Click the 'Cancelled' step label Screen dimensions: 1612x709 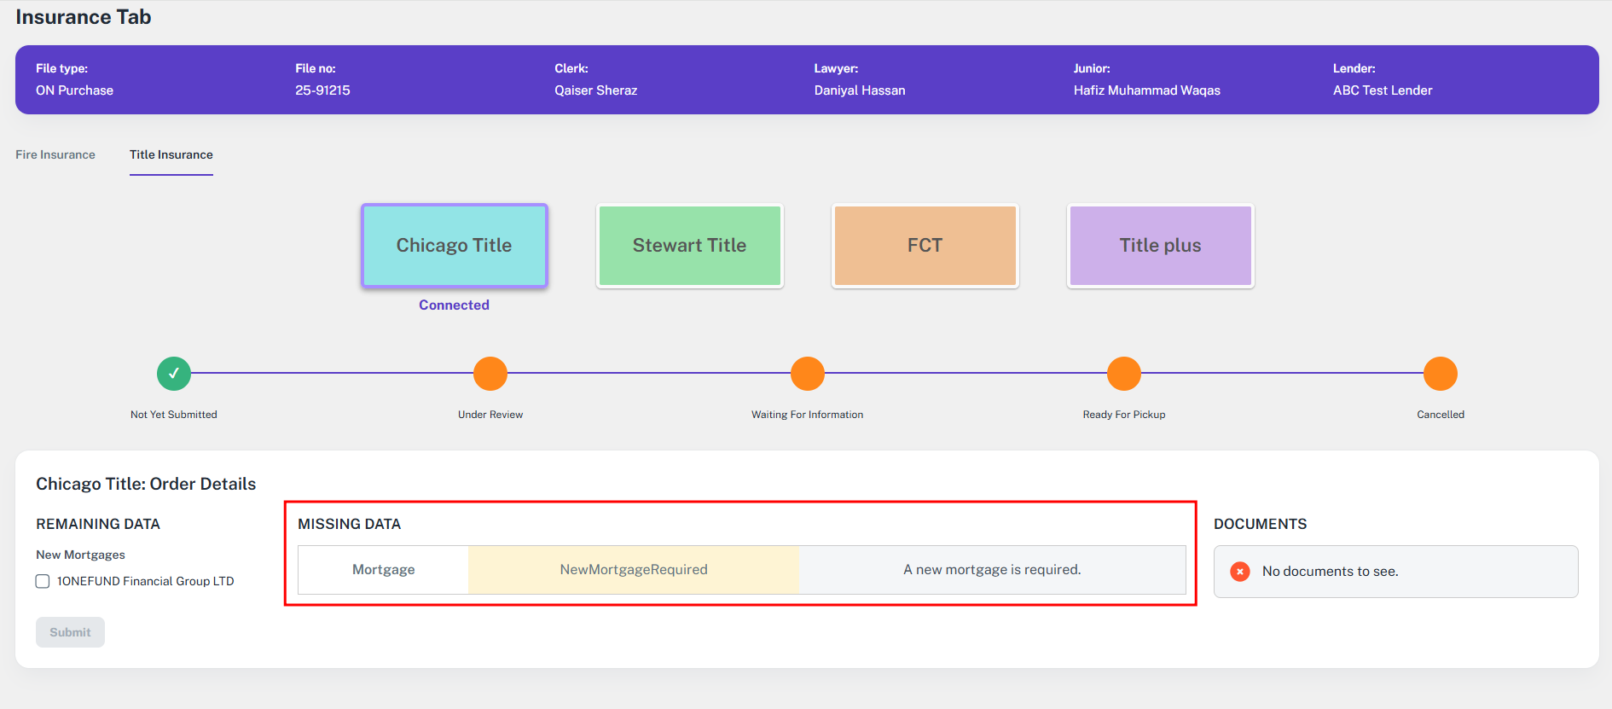(x=1441, y=415)
